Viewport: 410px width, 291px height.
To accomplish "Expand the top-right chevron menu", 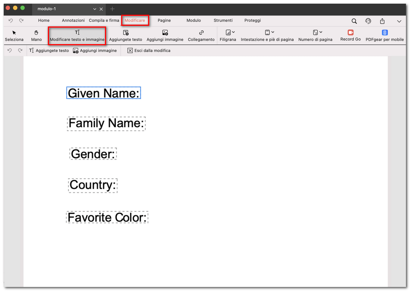I will (399, 21).
